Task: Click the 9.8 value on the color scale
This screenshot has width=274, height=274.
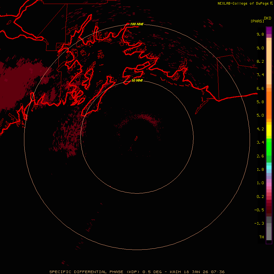Action: point(260,34)
